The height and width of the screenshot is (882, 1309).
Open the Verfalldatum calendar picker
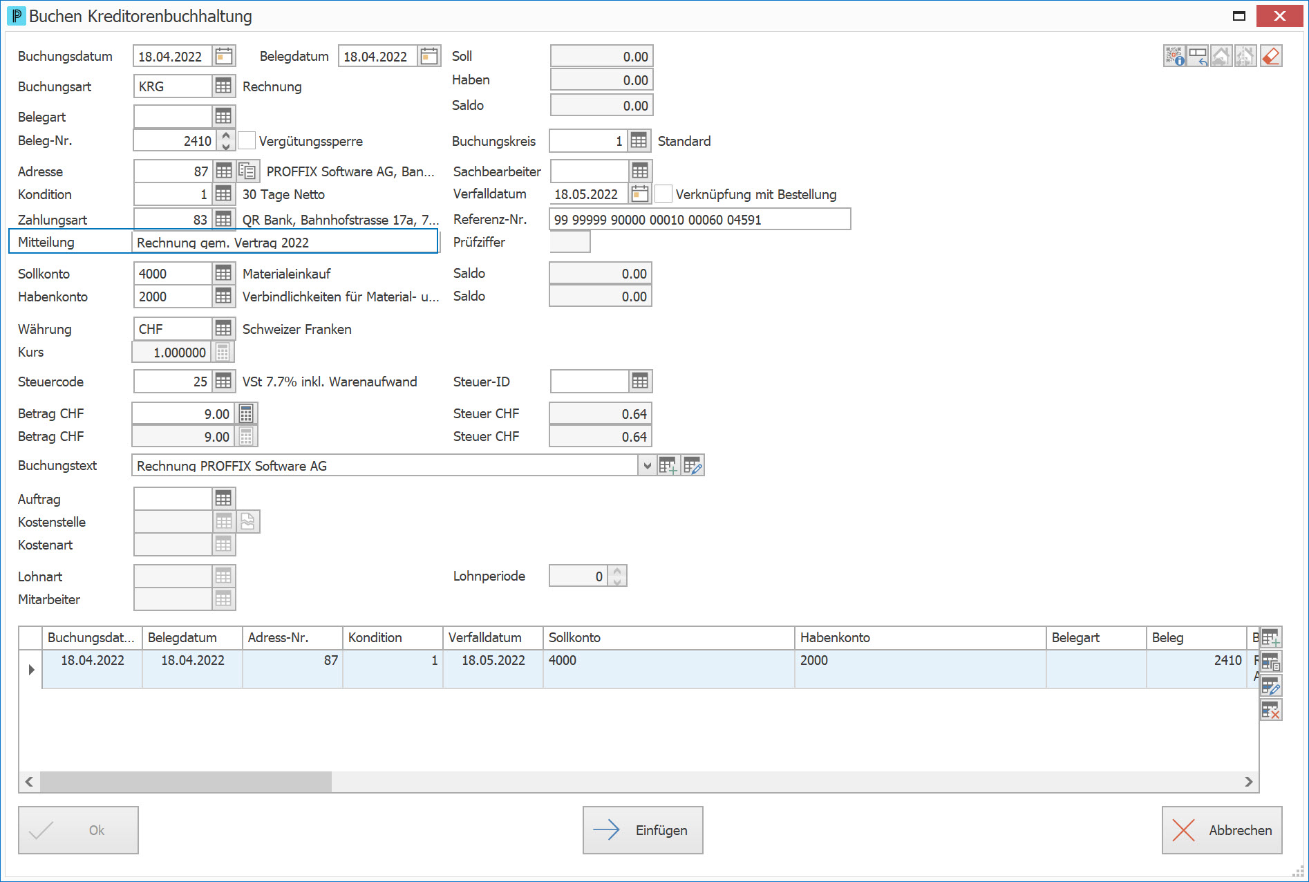[640, 194]
